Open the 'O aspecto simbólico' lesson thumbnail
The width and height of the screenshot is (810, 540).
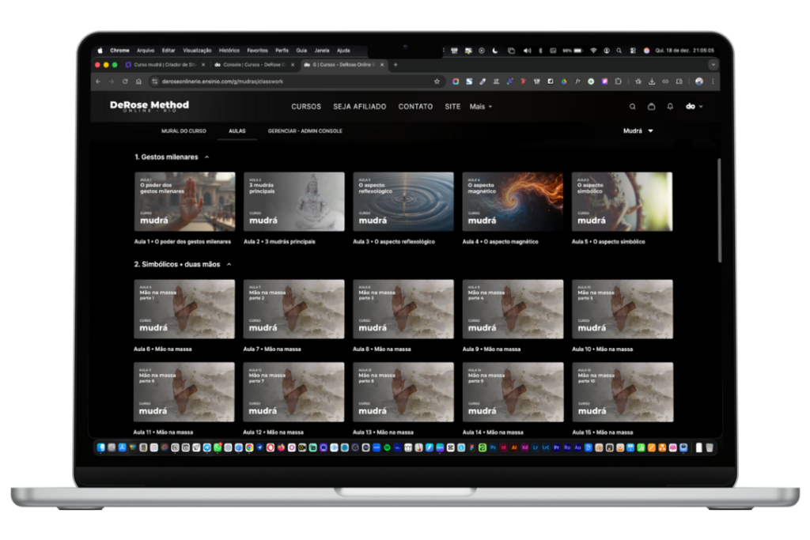click(623, 202)
